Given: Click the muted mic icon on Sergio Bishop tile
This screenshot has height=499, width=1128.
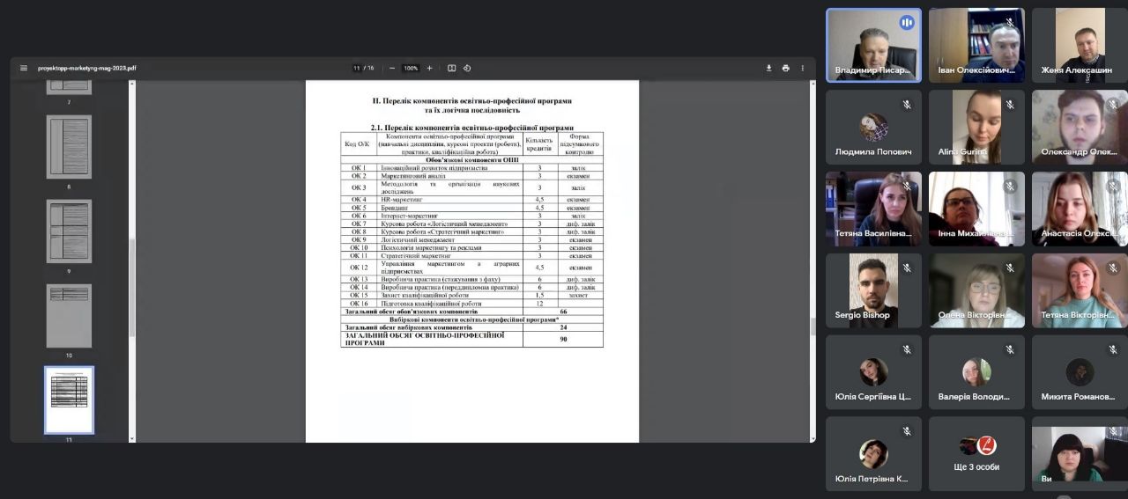Looking at the screenshot, I should [906, 268].
